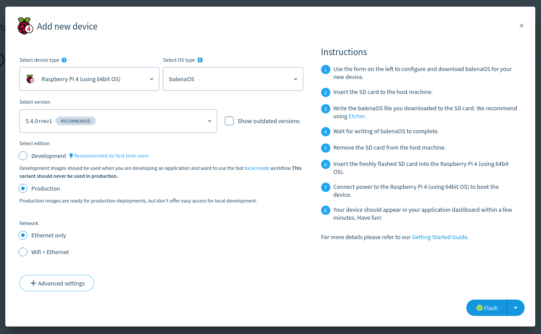Click the green cube icon on Flash button

point(479,308)
